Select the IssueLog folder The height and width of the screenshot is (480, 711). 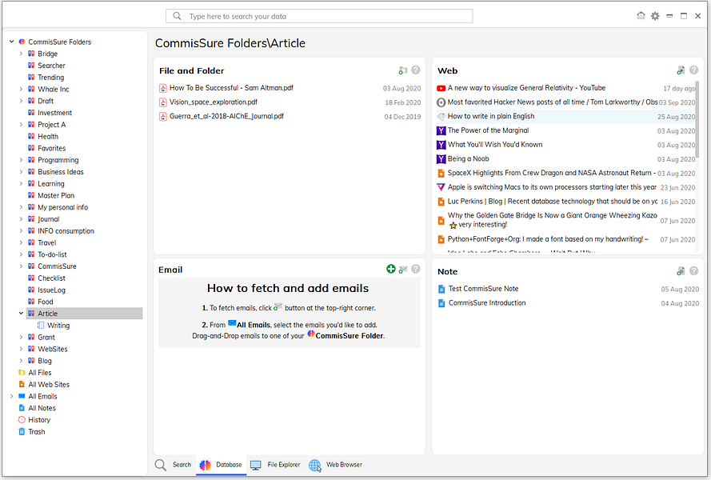51,290
